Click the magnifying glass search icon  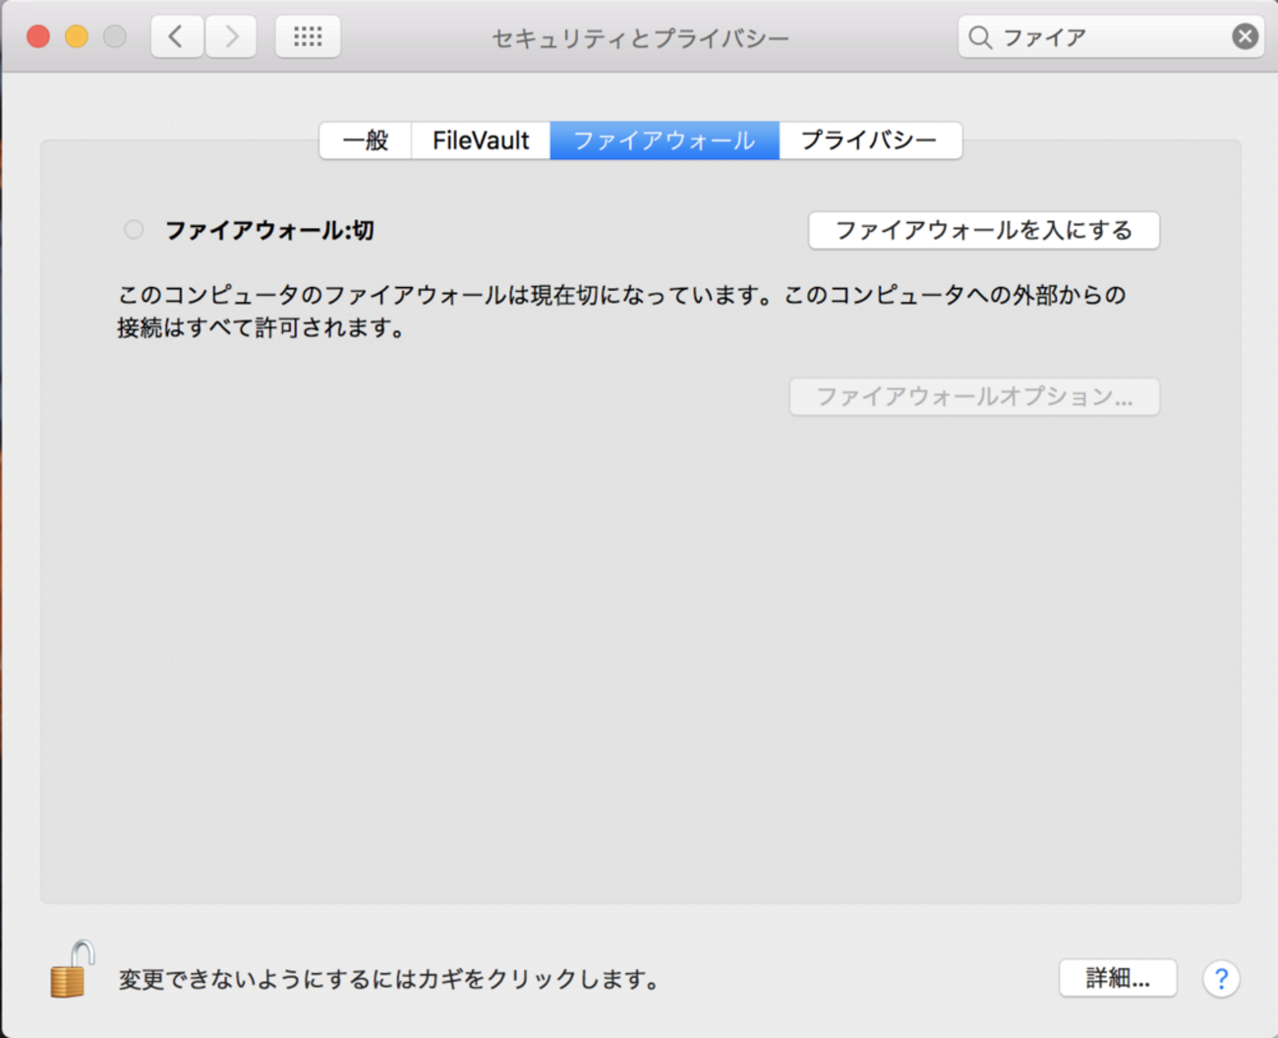[x=979, y=37]
